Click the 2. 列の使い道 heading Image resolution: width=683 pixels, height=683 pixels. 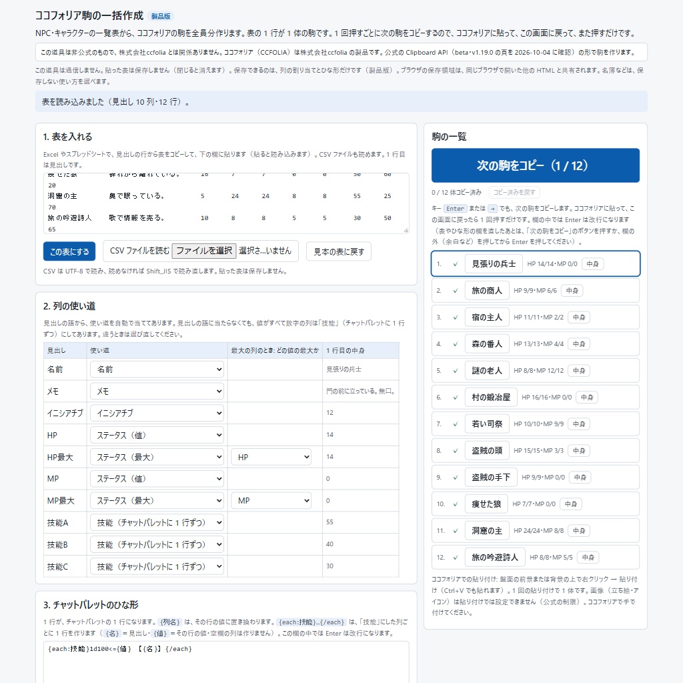coord(69,305)
